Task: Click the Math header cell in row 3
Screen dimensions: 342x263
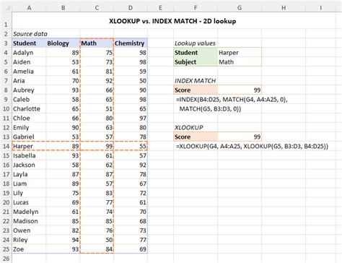Action: point(97,43)
